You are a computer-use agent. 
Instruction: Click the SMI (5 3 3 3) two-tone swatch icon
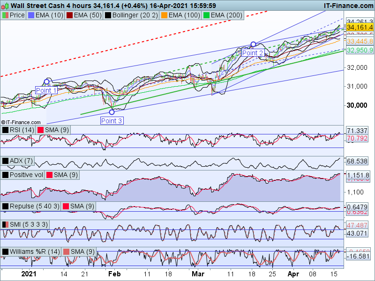(5, 225)
